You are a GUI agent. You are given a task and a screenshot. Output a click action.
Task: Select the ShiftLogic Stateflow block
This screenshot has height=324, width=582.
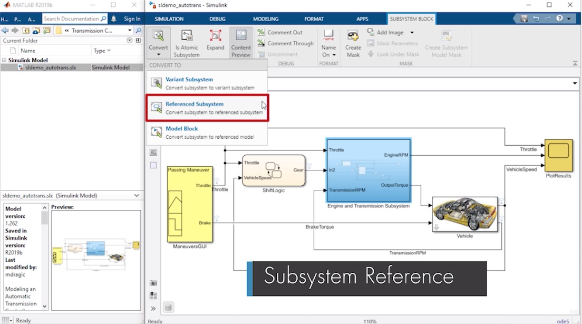(274, 170)
